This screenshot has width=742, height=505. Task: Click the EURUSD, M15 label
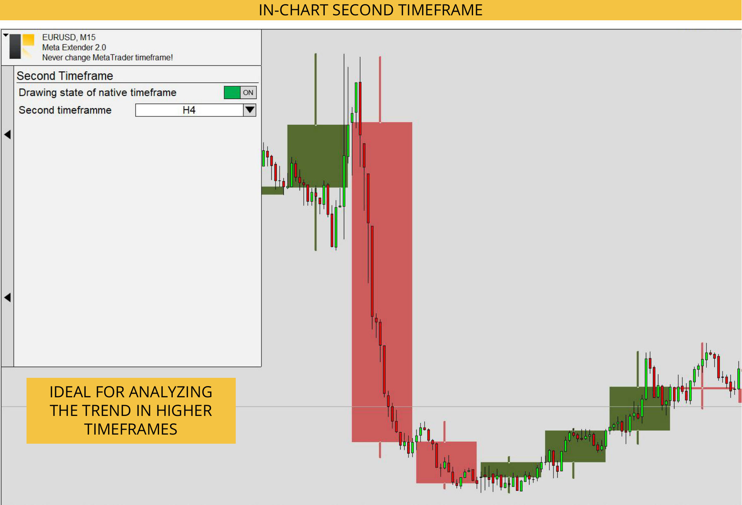pyautogui.click(x=69, y=37)
